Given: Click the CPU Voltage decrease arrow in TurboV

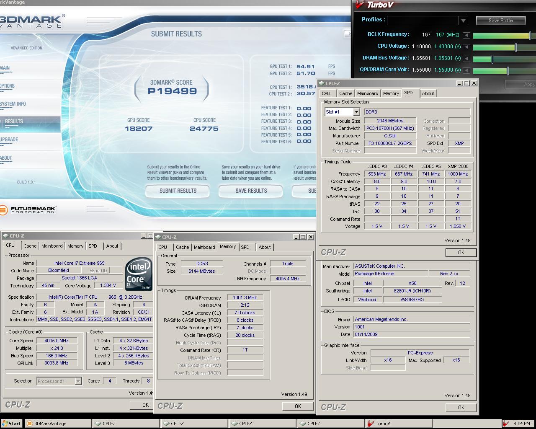Looking at the screenshot, I should click(x=466, y=47).
